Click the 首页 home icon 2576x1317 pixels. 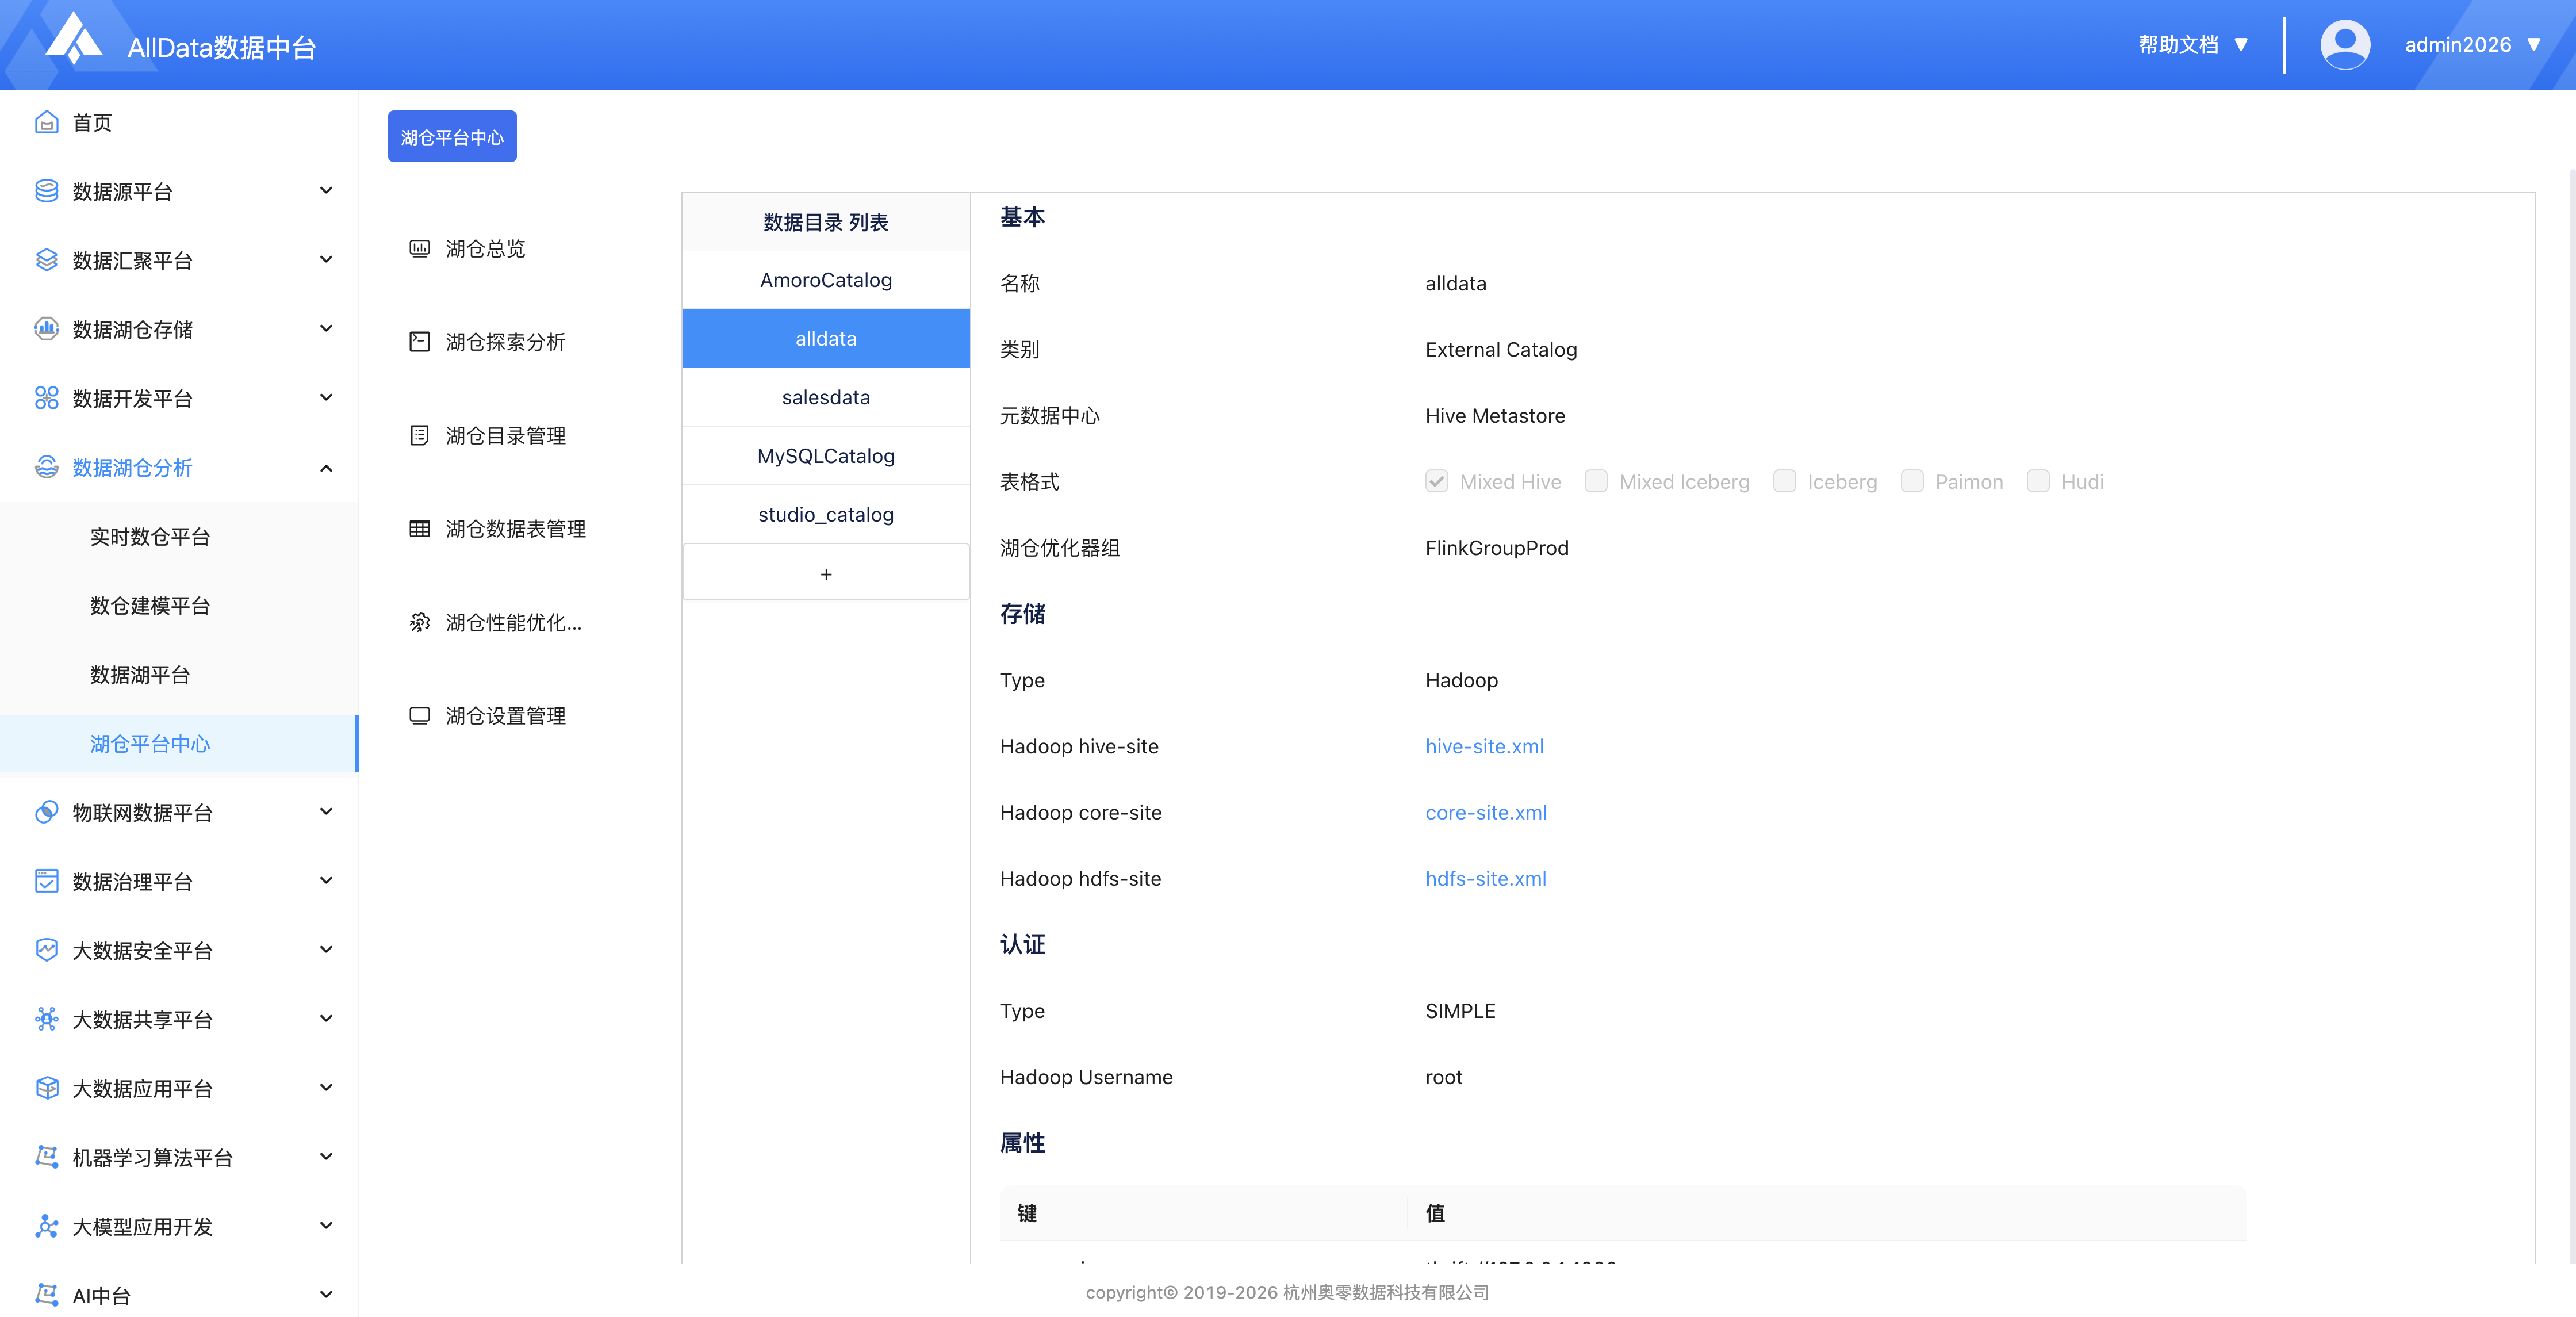coord(46,122)
